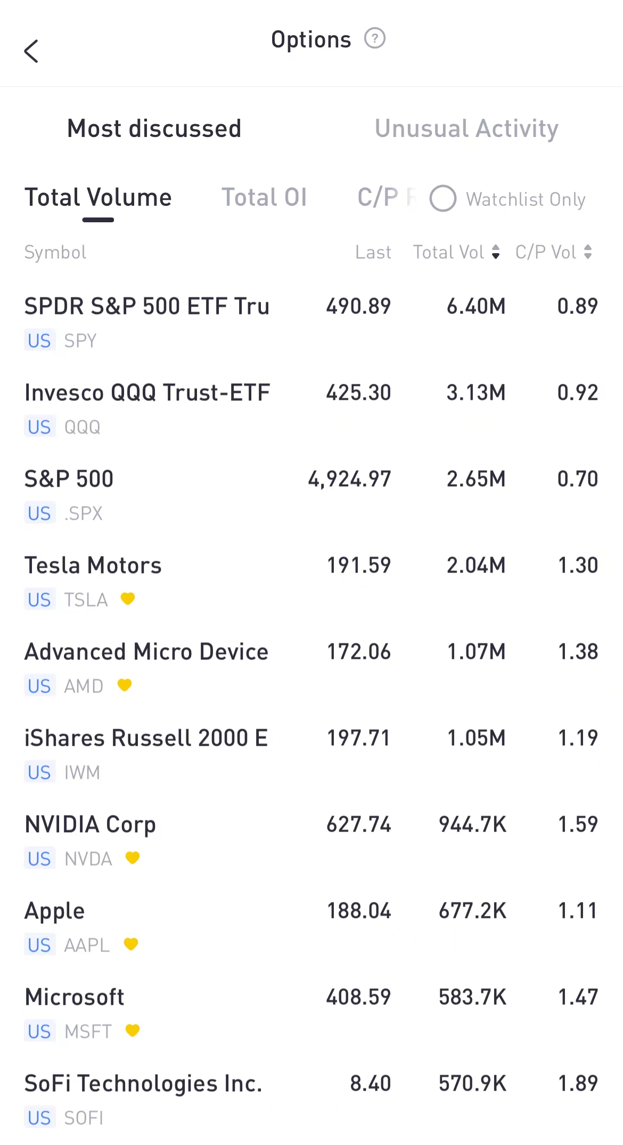This screenshot has height=1145, width=623.
Task: Select the Most discussed tab
Action: point(154,128)
